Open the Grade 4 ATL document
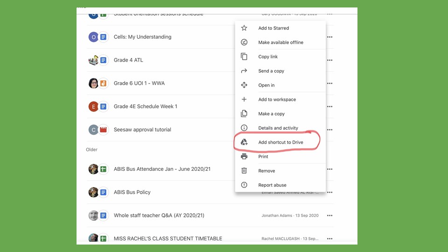The width and height of the screenshot is (448, 252). point(128,60)
